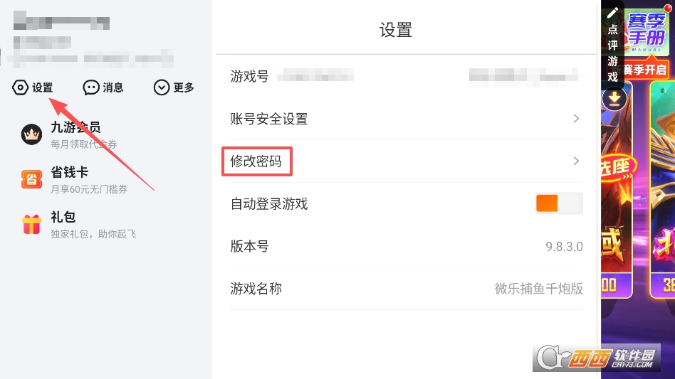
Task: Expand 账号安全设置 with its right chevron
Action: [x=576, y=119]
